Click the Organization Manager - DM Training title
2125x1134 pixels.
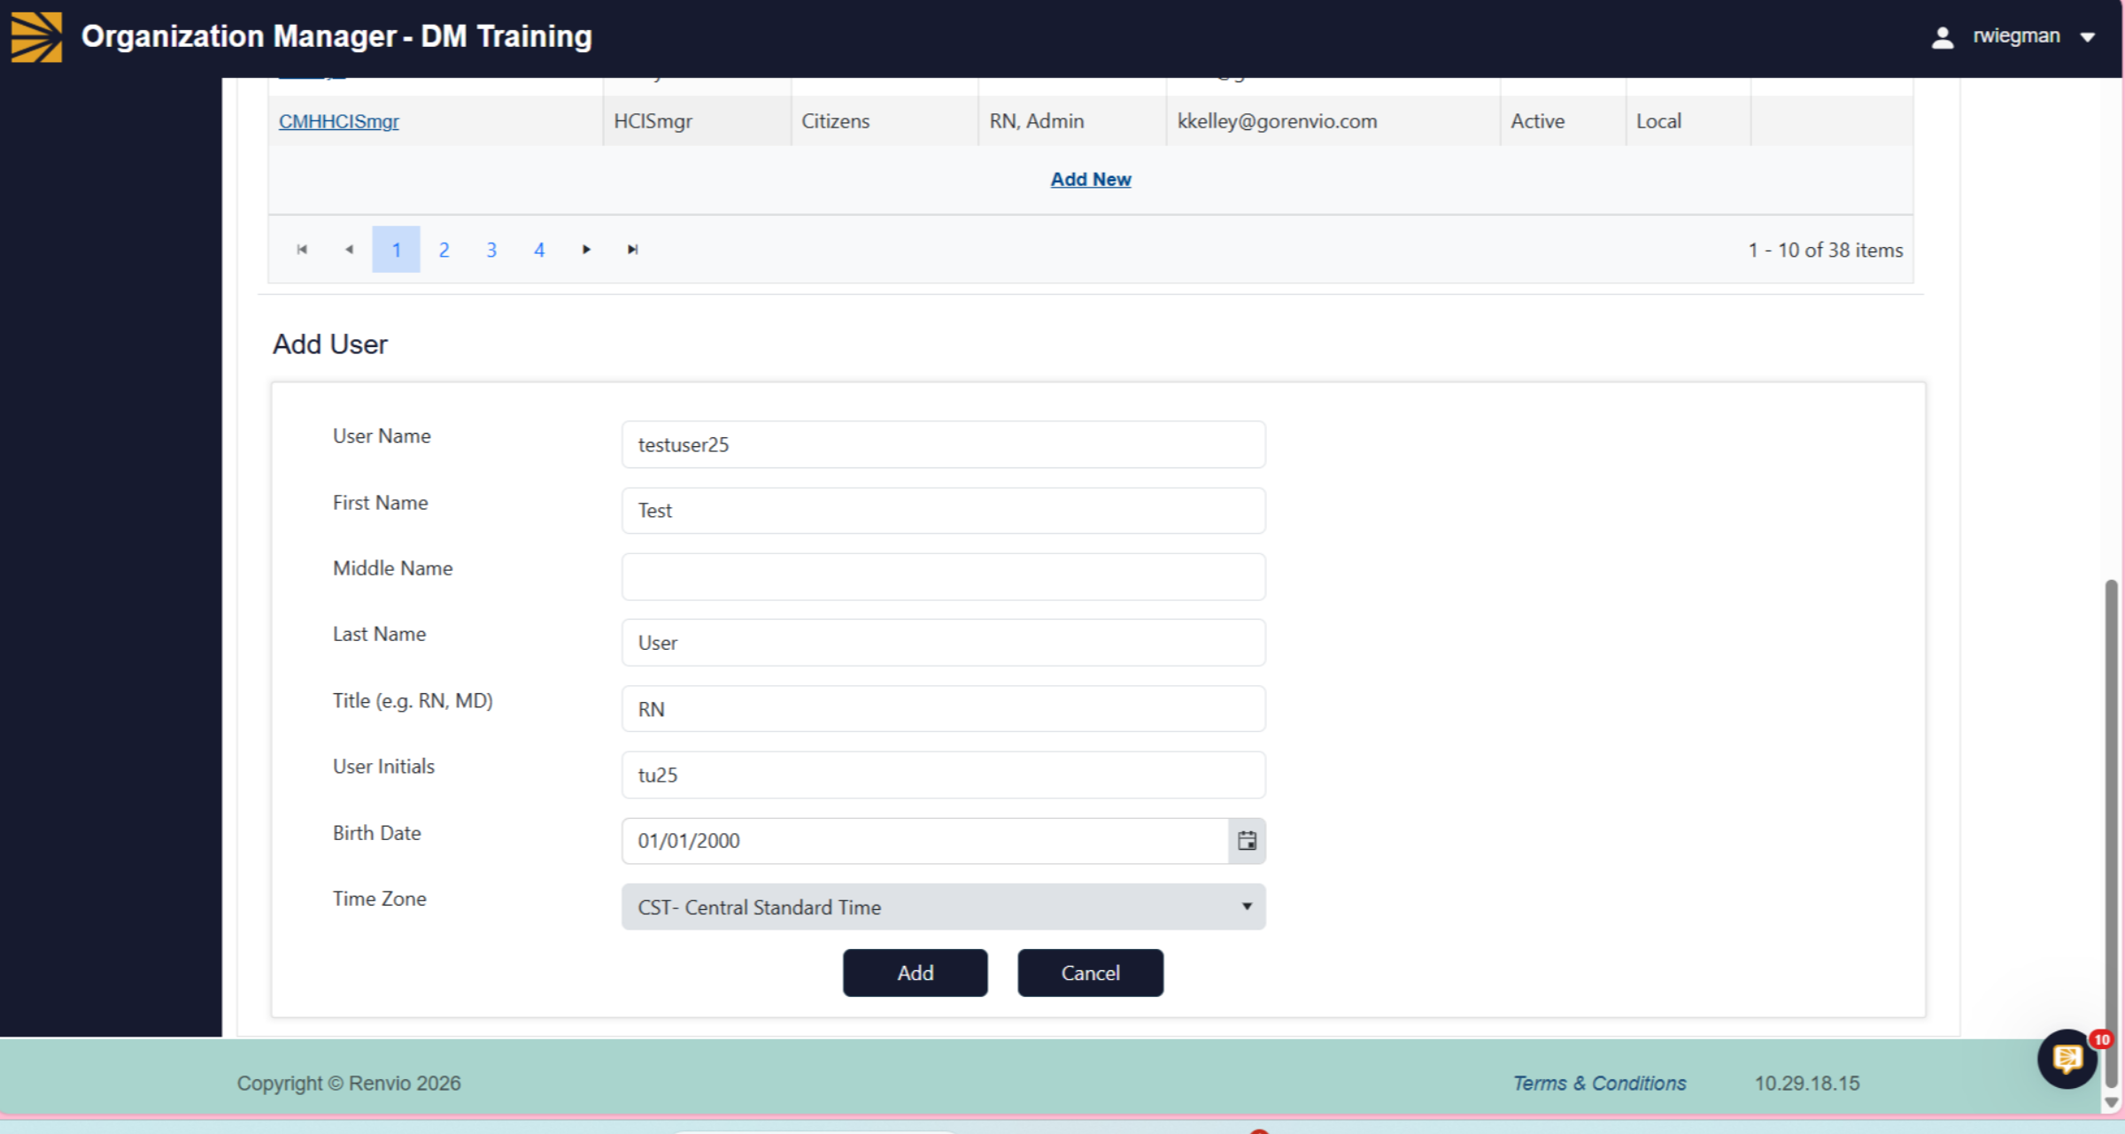click(336, 36)
